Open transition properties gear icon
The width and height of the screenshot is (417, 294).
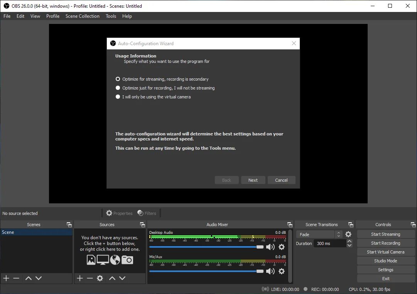click(x=348, y=234)
